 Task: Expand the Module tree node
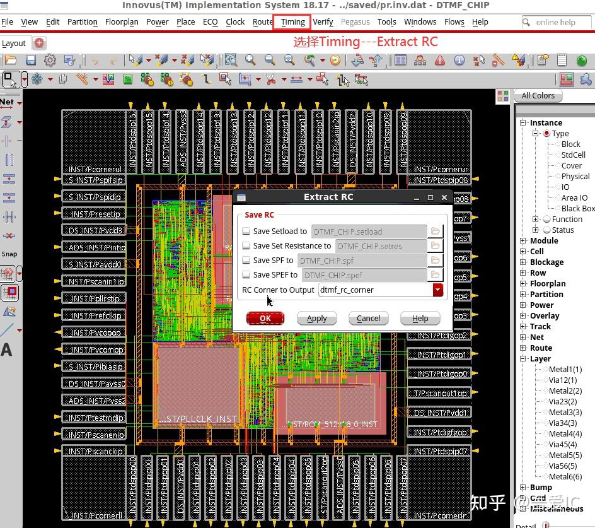pos(523,241)
